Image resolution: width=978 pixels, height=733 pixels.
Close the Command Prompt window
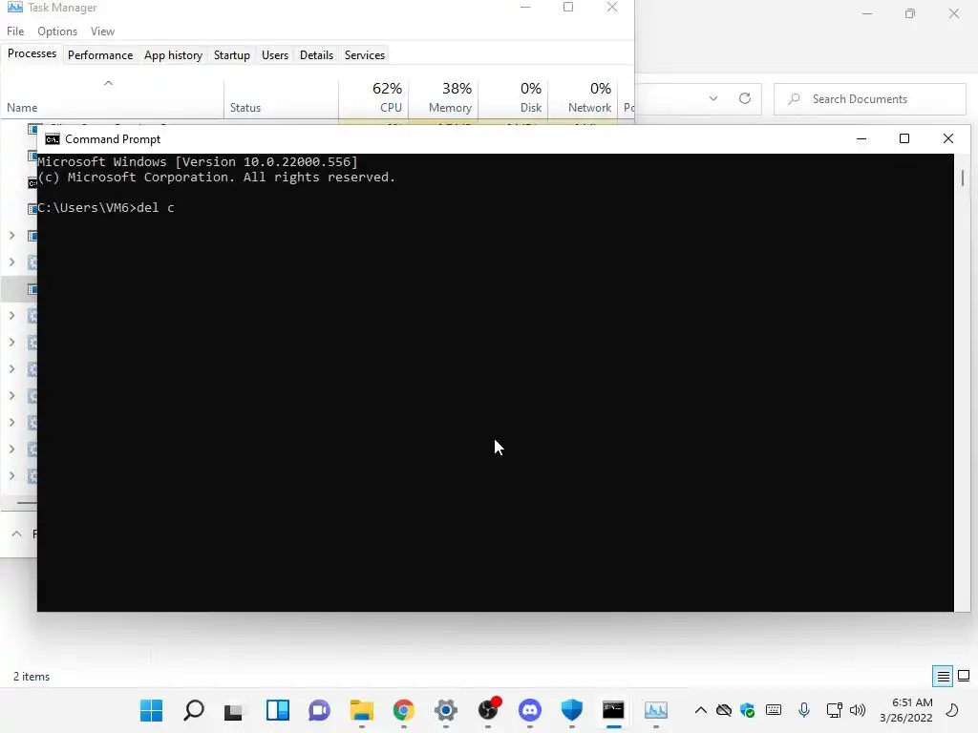(x=948, y=138)
